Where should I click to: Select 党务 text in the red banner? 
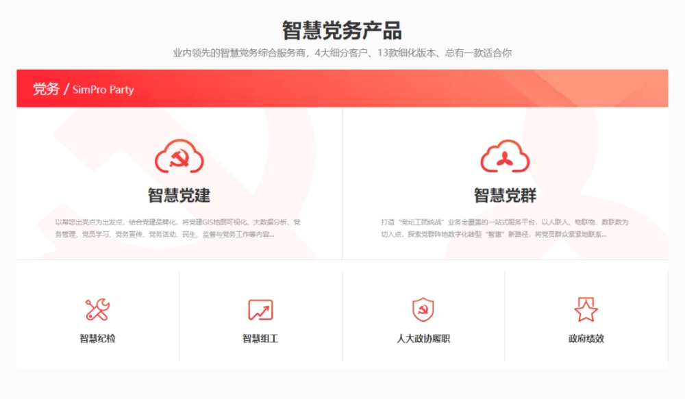[46, 89]
